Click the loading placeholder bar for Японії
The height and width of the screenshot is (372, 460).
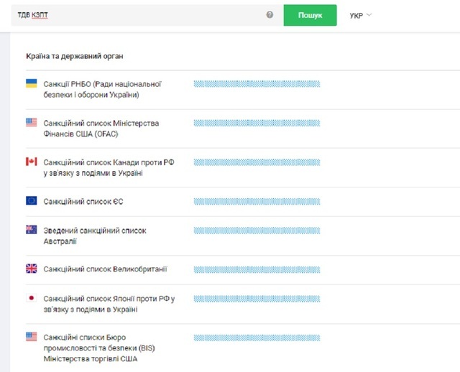pyautogui.click(x=257, y=299)
